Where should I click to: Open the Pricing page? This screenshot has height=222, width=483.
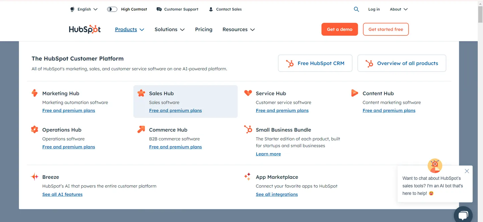coord(204,29)
